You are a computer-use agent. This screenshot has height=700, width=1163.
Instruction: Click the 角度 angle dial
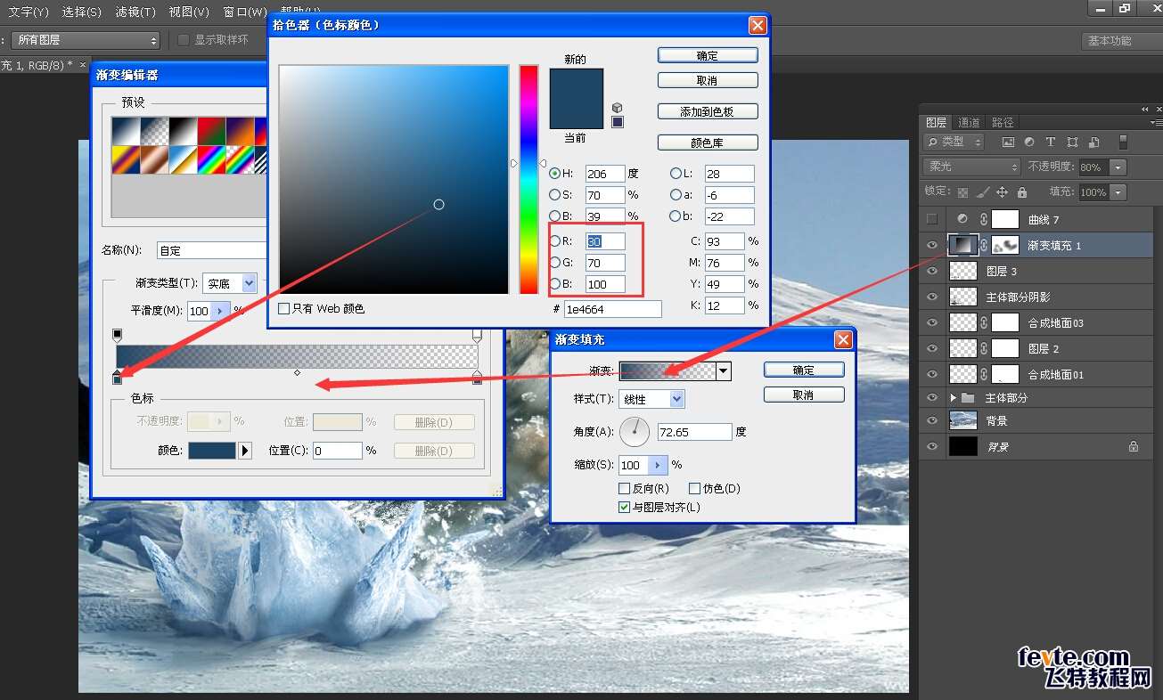pyautogui.click(x=635, y=432)
